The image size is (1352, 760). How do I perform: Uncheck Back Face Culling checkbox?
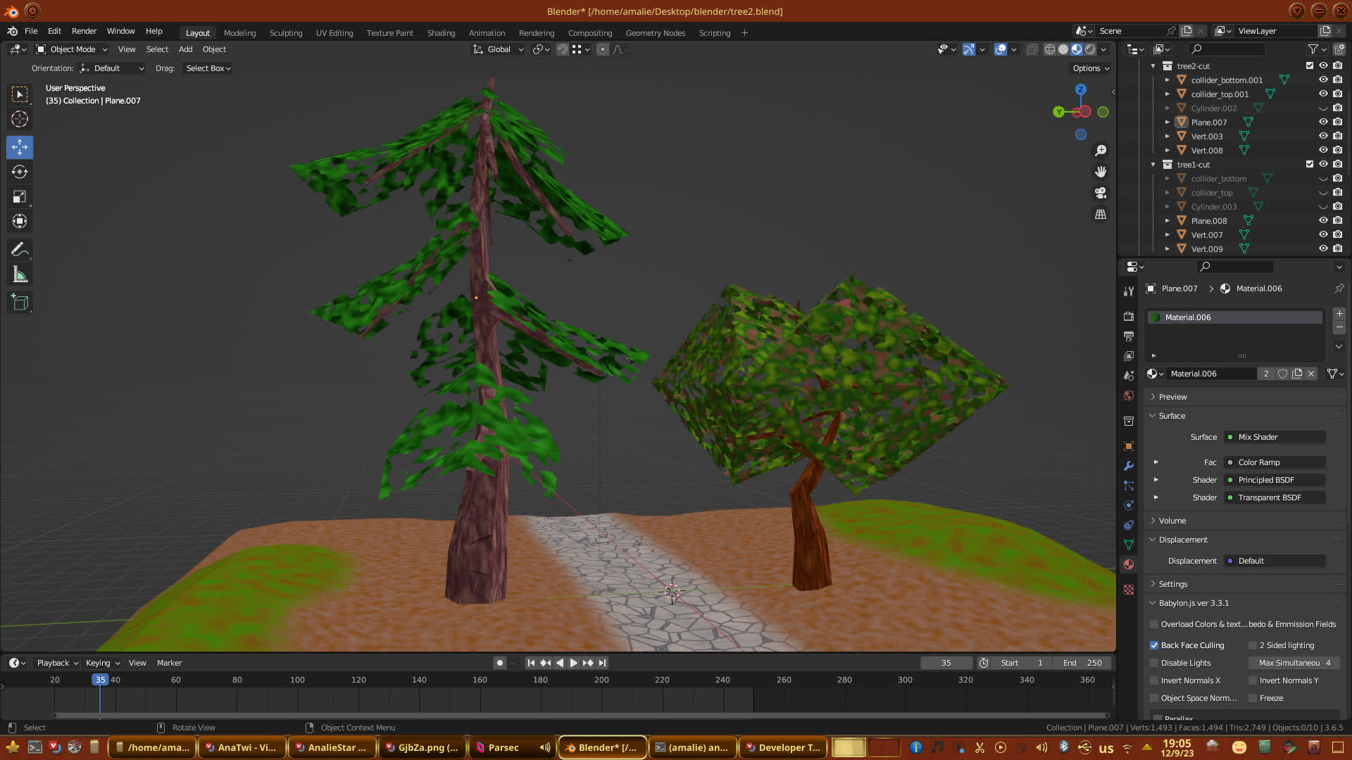(x=1154, y=645)
